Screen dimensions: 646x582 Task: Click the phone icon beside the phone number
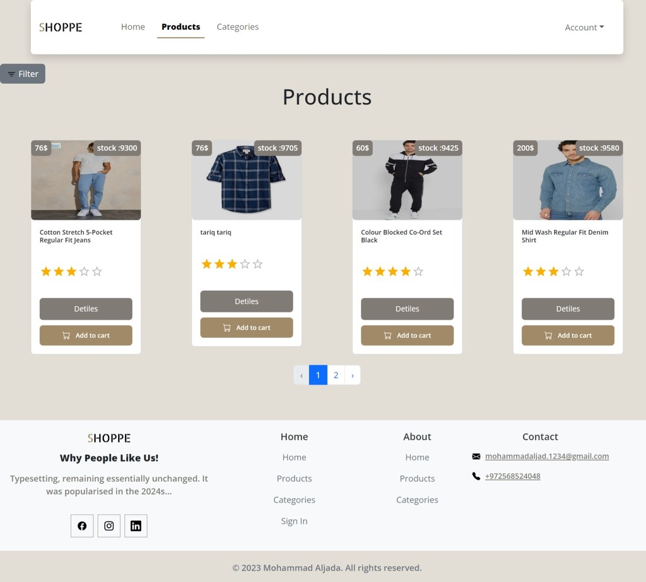[476, 476]
